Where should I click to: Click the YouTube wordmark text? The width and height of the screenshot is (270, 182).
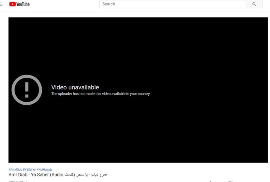point(23,4)
